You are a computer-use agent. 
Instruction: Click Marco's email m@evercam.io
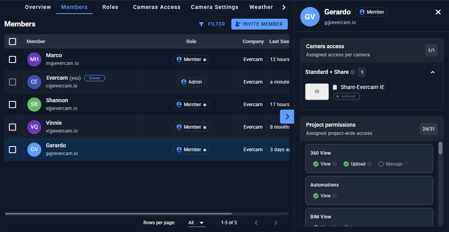(x=62, y=63)
